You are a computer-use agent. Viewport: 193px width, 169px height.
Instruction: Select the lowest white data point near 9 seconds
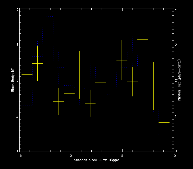click(164, 122)
